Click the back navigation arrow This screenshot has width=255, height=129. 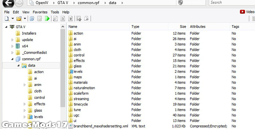(8, 3)
